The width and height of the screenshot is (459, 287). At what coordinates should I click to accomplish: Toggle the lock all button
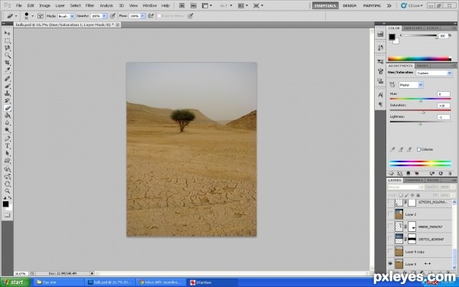(418, 195)
